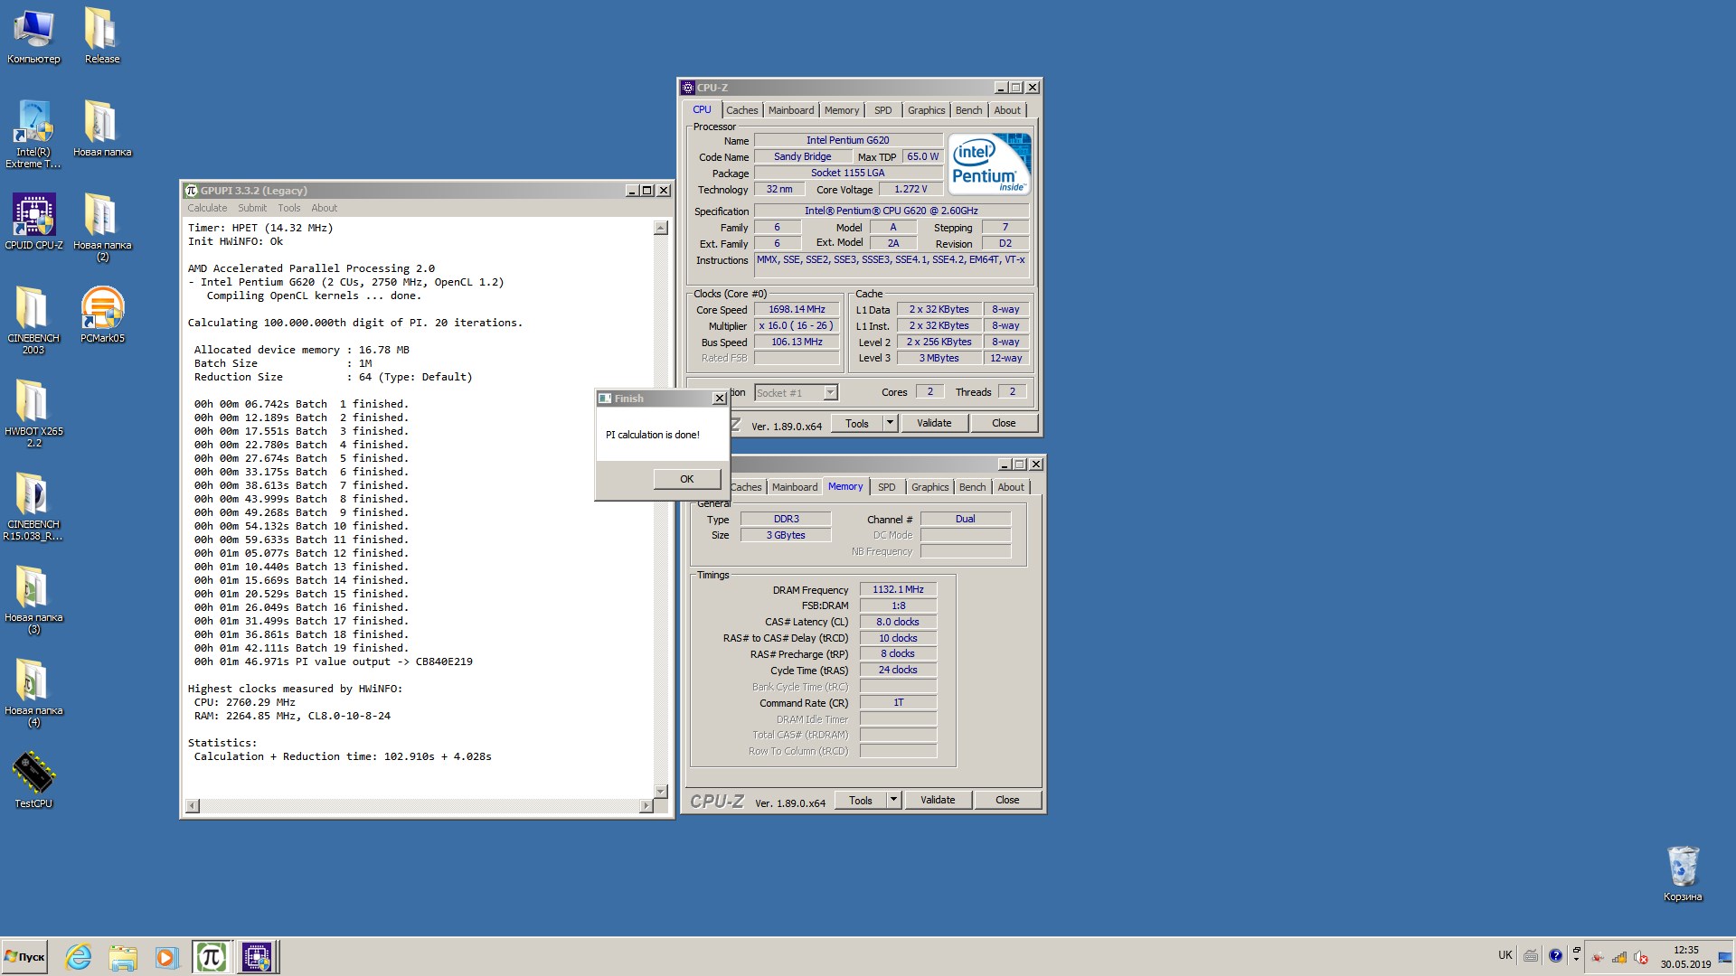
Task: Click Validate in lower CPU-Z window
Action: click(938, 800)
